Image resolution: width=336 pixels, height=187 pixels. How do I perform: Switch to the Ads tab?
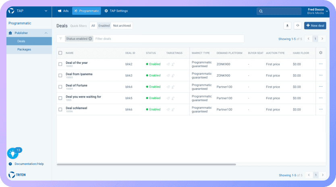pyautogui.click(x=63, y=11)
